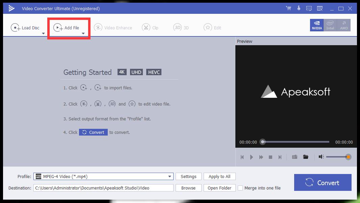This screenshot has width=360, height=203.
Task: Click the Clip tool icon
Action: click(x=146, y=27)
